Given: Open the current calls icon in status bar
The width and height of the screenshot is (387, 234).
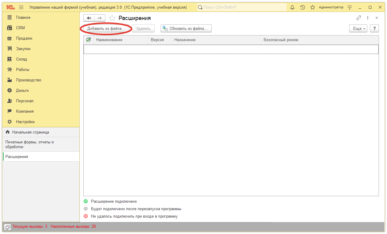Looking at the screenshot, I should click(x=8, y=227).
